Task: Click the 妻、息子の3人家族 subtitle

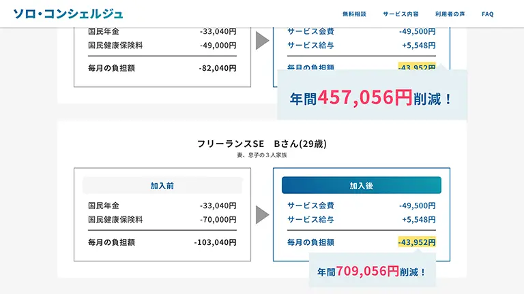Action: [x=262, y=155]
